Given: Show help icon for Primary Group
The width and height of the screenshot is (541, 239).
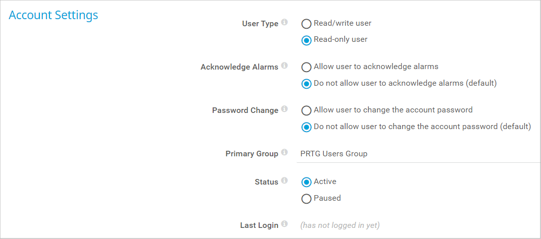Looking at the screenshot, I should click(284, 153).
